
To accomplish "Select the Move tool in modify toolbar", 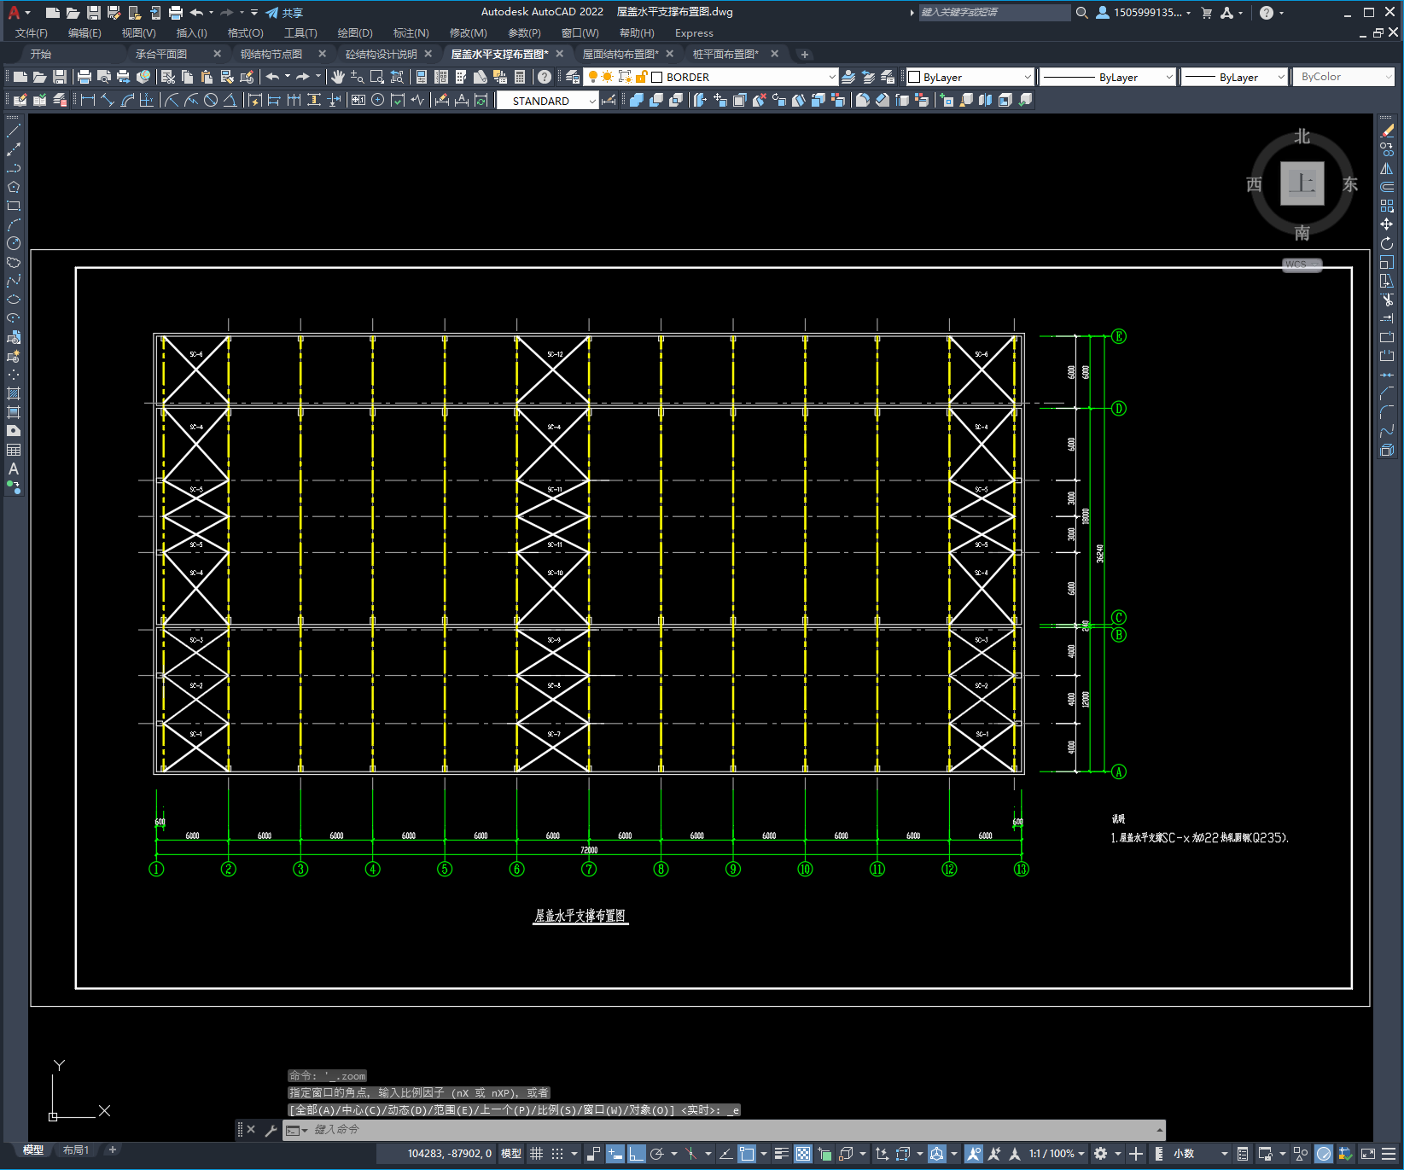I will pyautogui.click(x=1387, y=224).
